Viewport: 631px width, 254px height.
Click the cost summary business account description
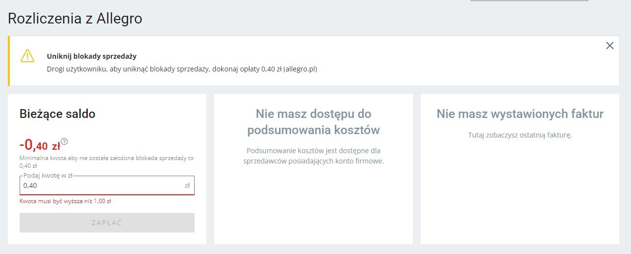click(x=313, y=156)
